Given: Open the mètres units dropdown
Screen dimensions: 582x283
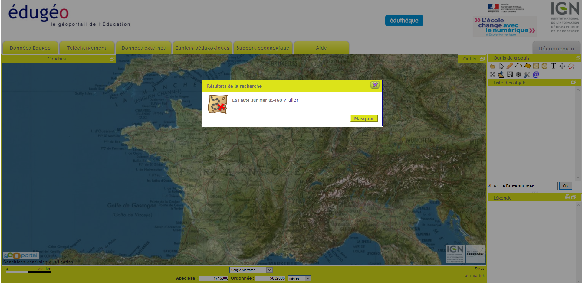Looking at the screenshot, I should pyautogui.click(x=299, y=278).
